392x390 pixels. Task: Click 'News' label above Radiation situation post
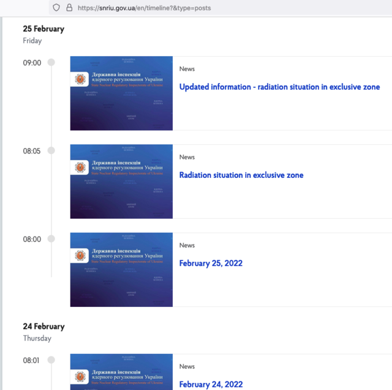click(187, 157)
